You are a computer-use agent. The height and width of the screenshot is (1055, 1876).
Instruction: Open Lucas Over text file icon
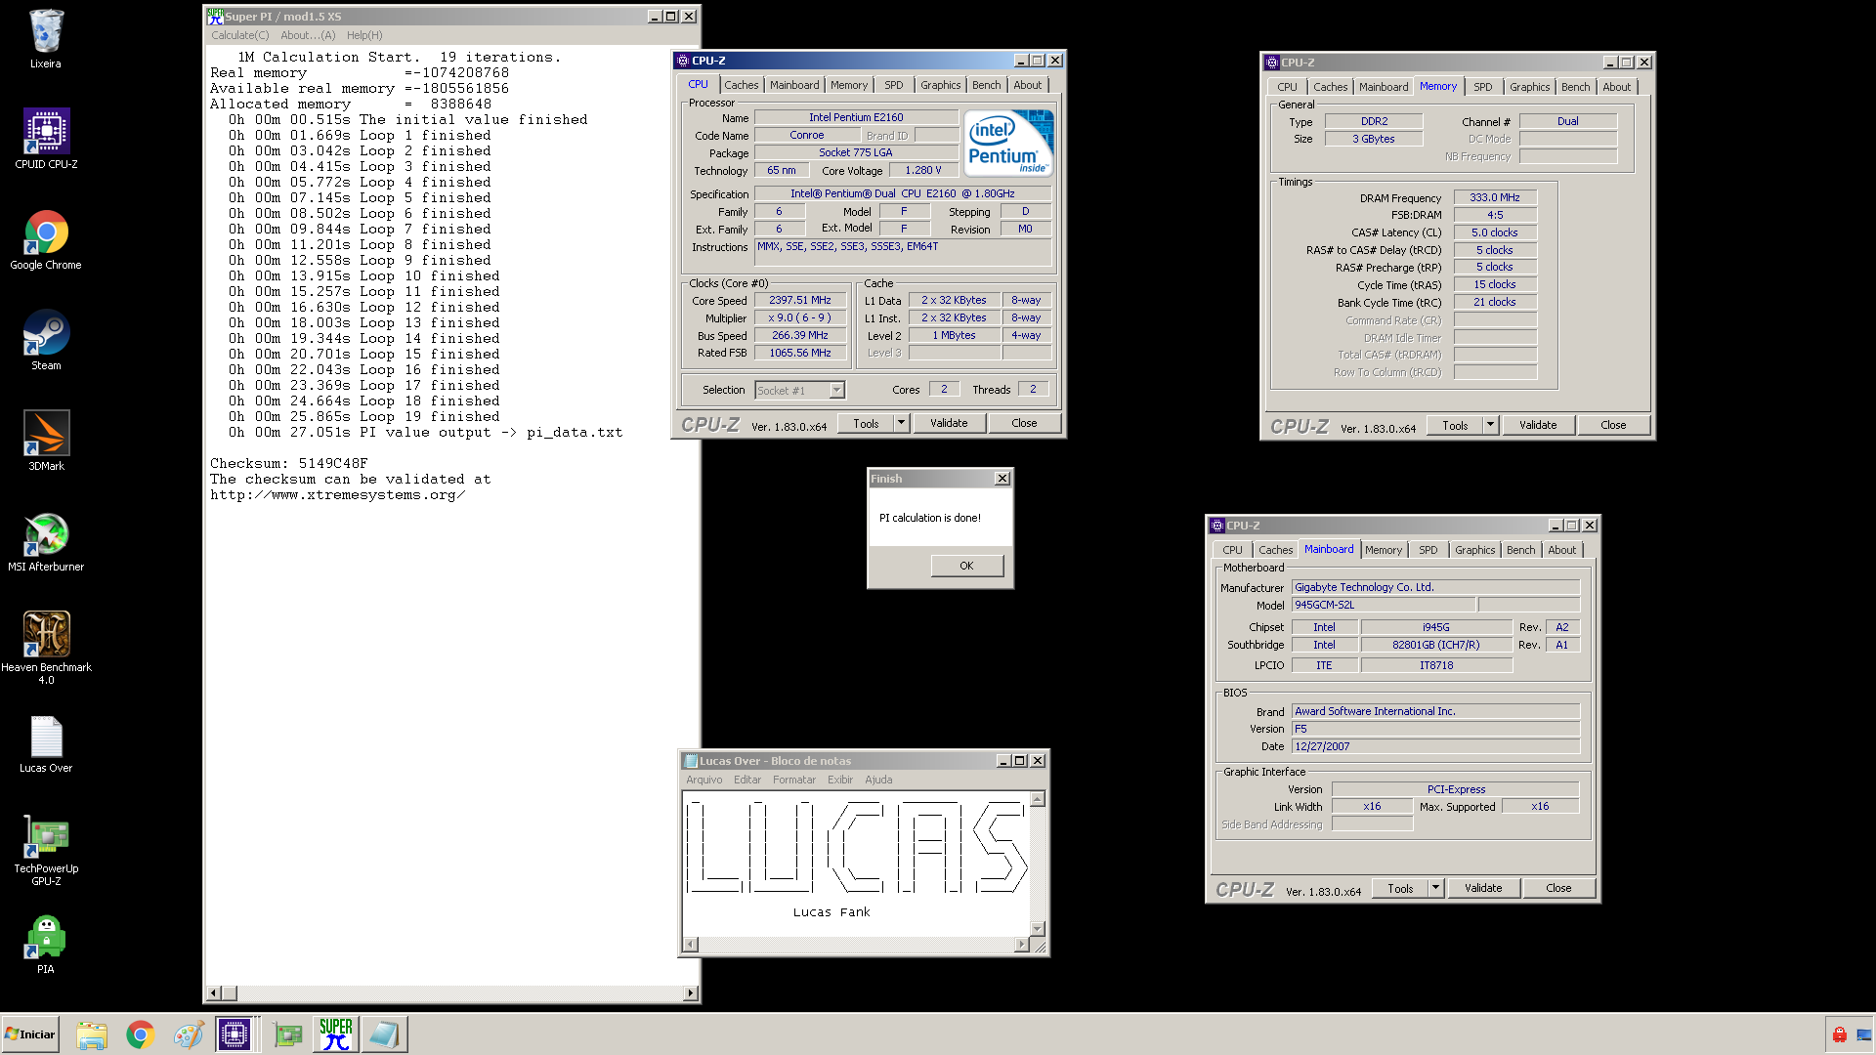pos(46,743)
